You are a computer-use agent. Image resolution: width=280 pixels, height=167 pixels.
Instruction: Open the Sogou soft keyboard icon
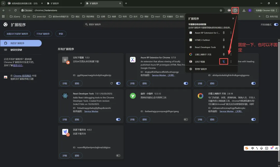[267, 148]
